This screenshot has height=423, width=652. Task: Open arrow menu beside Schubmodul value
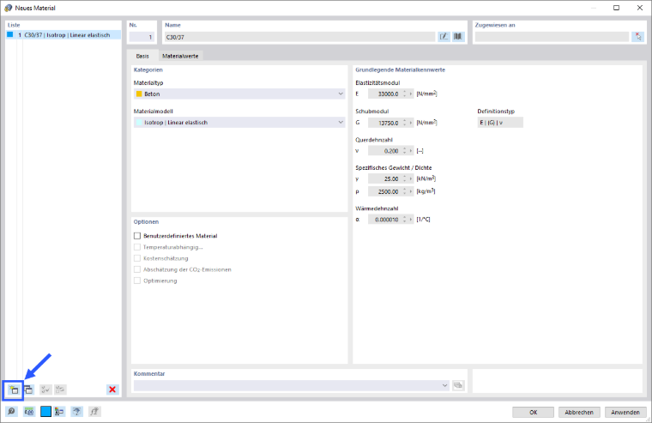(x=411, y=123)
